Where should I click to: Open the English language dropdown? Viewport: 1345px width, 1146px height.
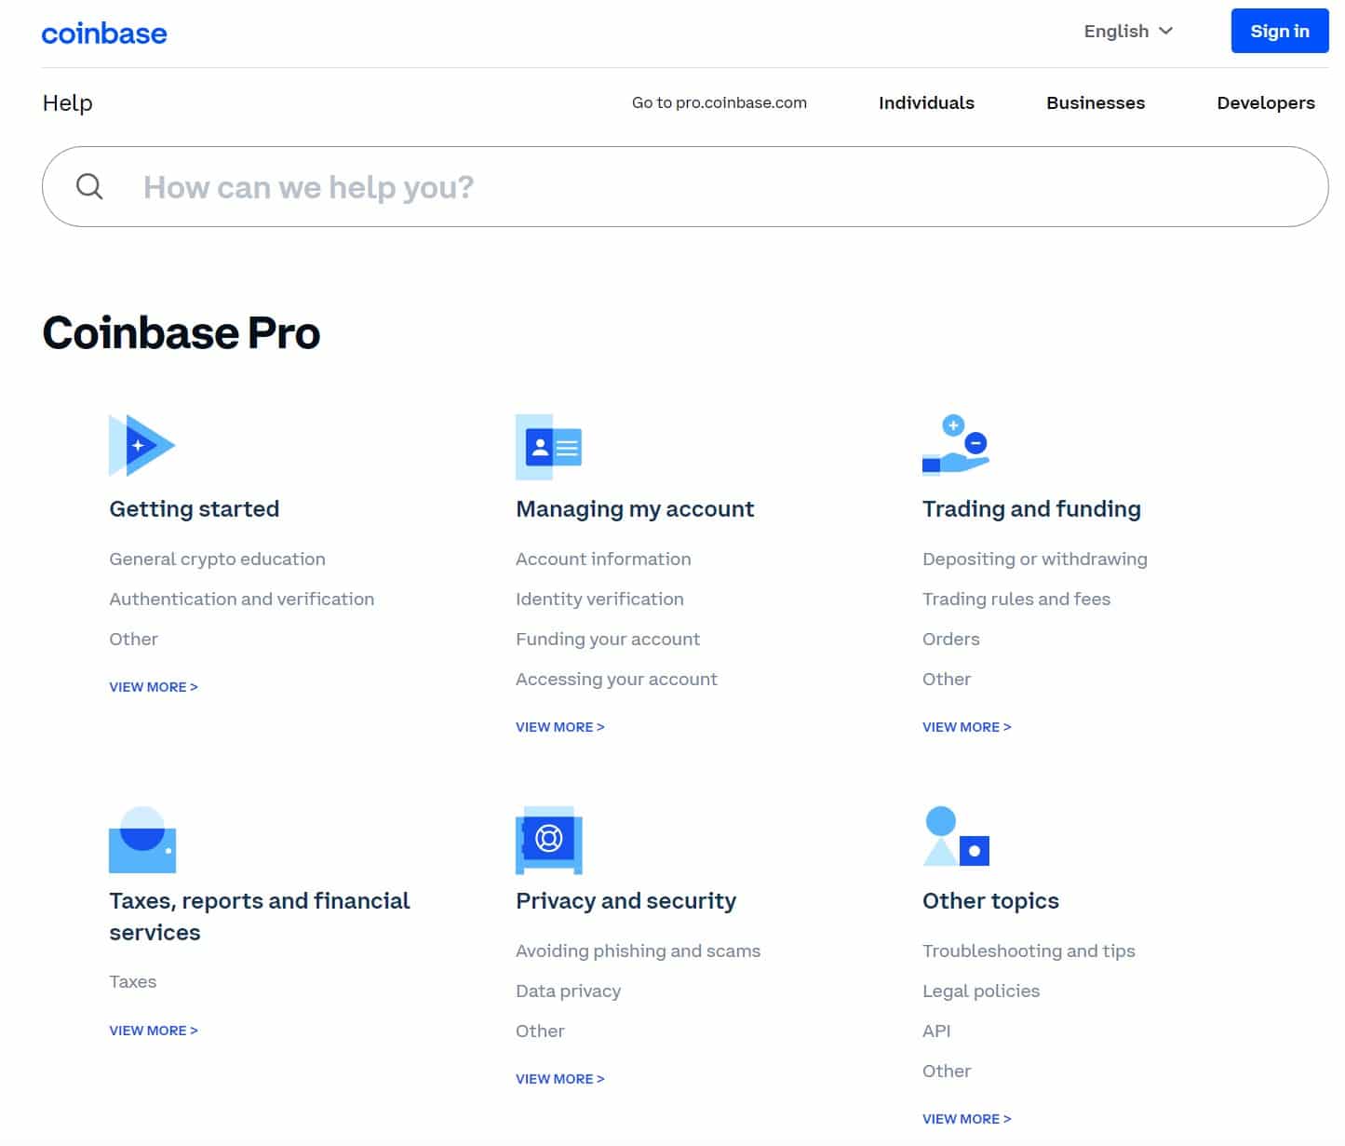pos(1128,31)
